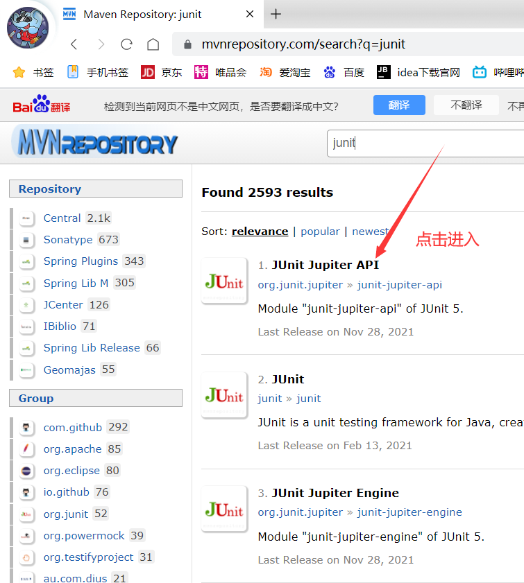
Task: Filter by com.github group
Action: point(73,427)
